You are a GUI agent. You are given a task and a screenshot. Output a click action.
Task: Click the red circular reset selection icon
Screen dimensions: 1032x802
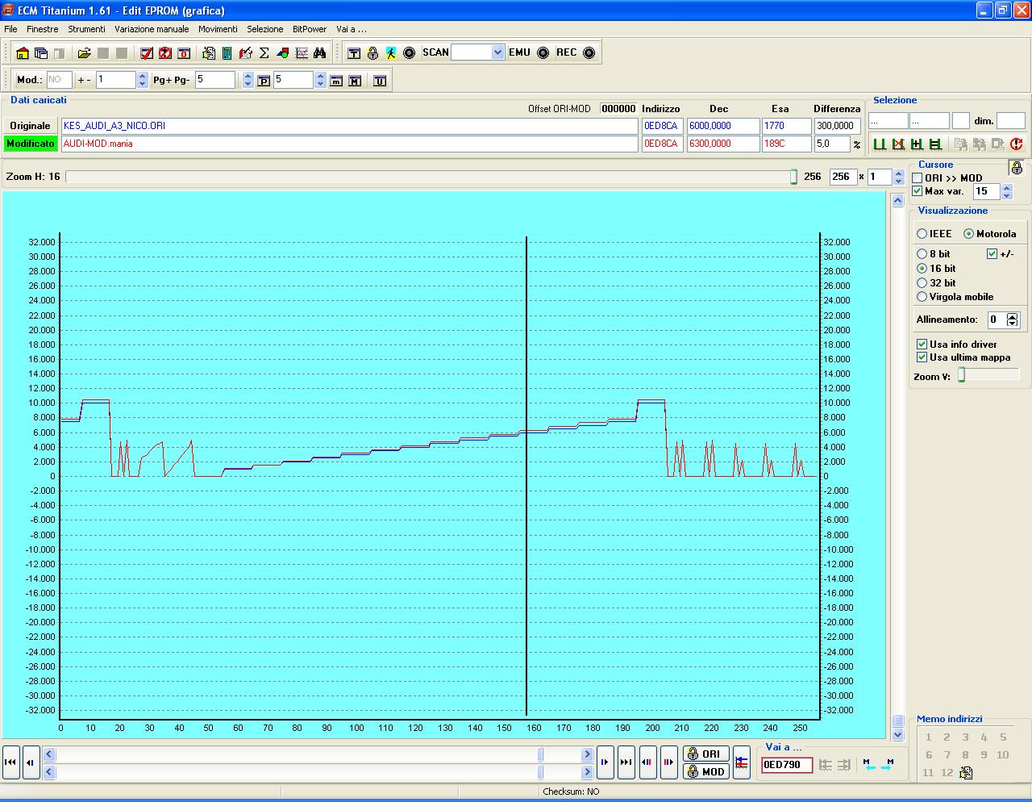(x=1016, y=144)
